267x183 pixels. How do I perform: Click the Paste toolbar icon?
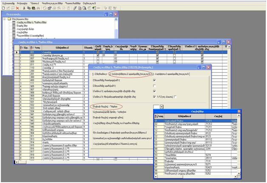tap(33, 8)
